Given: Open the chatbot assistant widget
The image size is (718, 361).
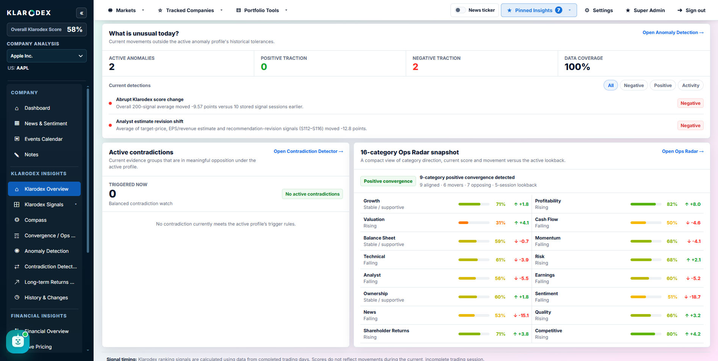Looking at the screenshot, I should tap(18, 342).
